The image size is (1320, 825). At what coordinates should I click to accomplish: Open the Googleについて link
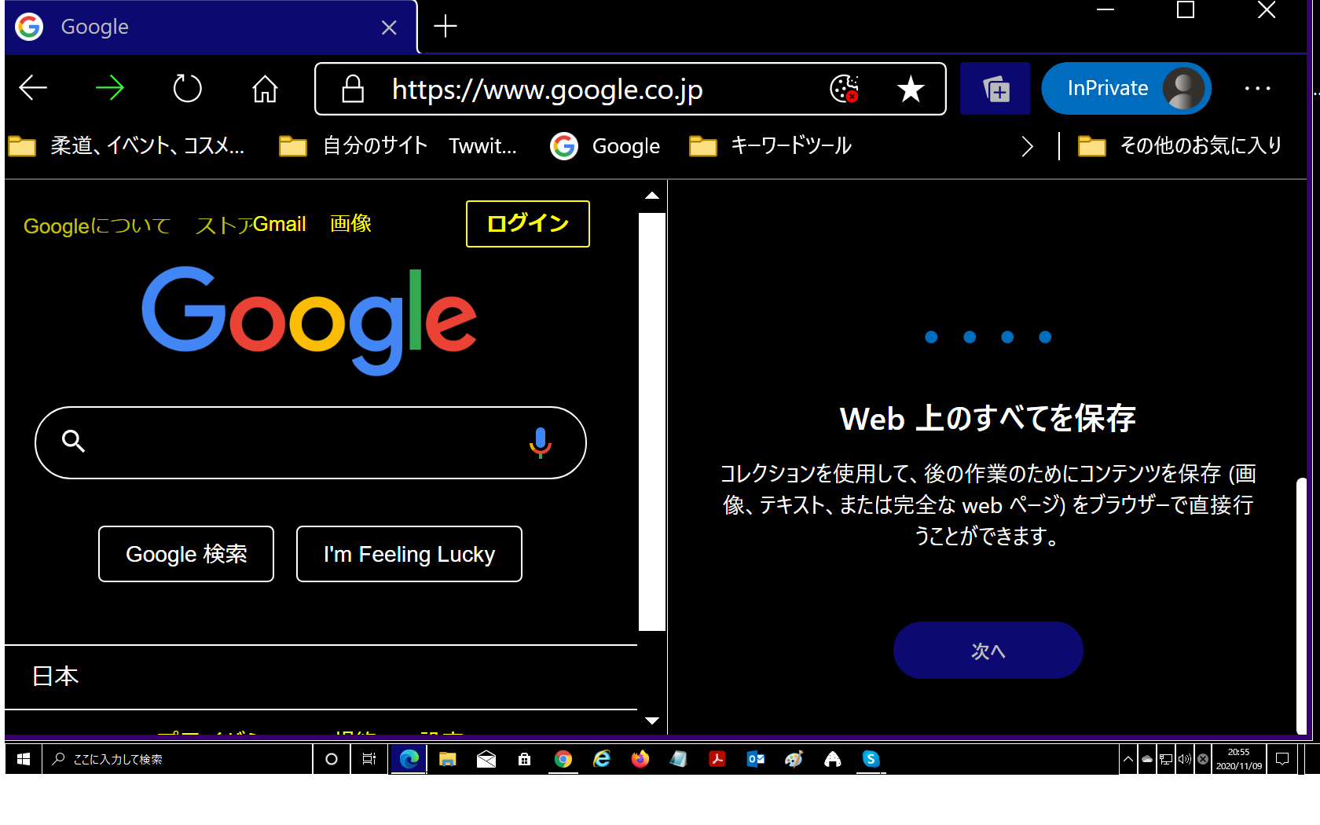click(x=97, y=226)
